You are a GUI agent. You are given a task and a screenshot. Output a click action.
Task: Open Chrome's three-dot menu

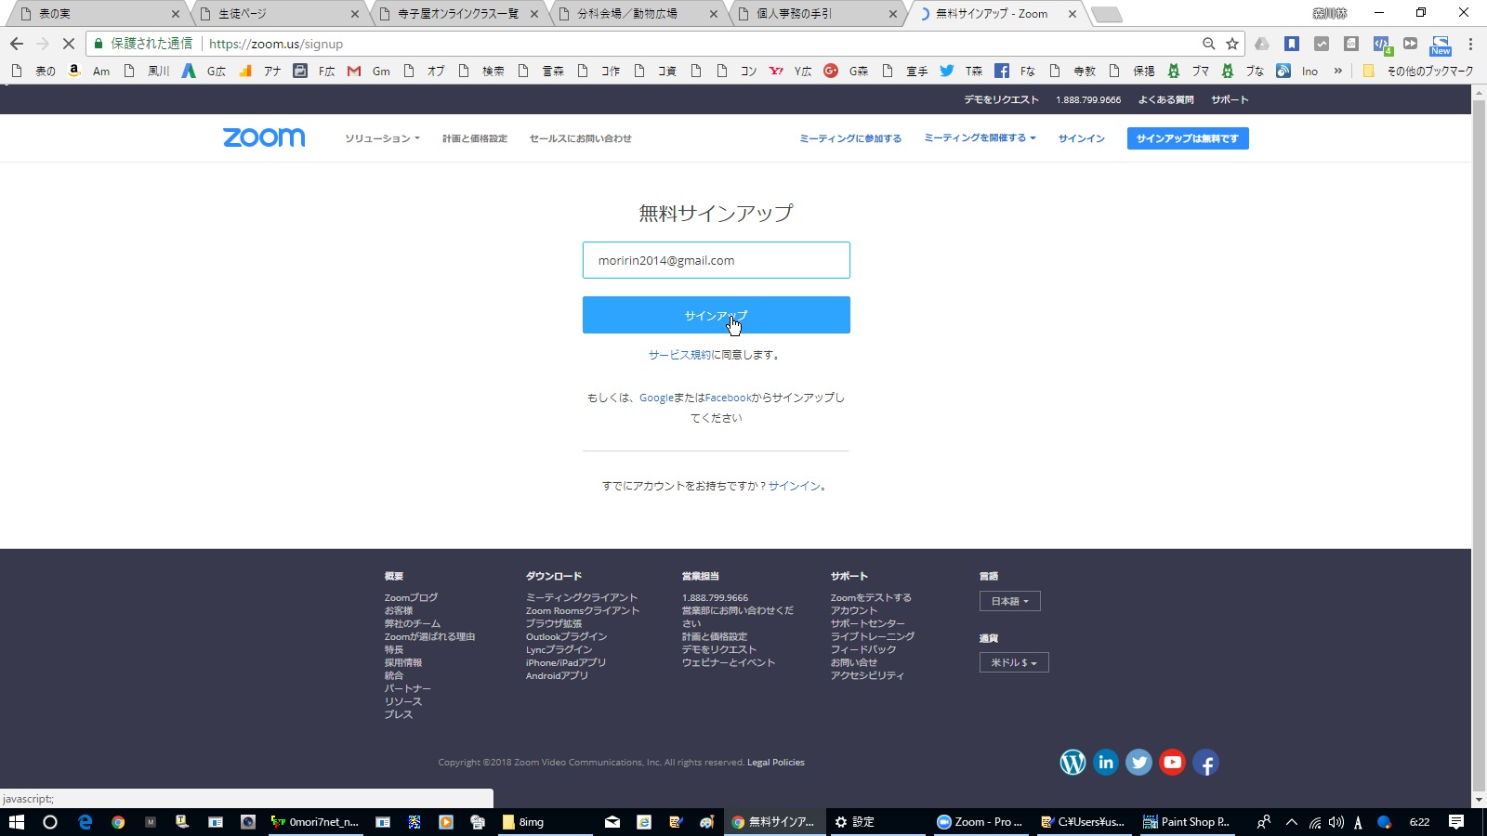pyautogui.click(x=1470, y=44)
